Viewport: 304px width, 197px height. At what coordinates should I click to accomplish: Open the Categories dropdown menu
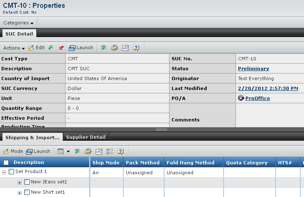(x=19, y=23)
